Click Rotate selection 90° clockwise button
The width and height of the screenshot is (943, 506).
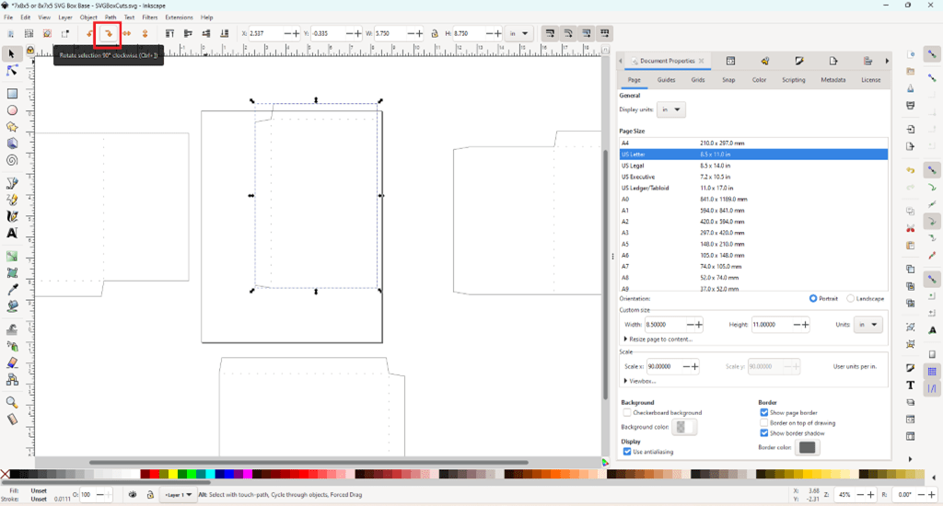coord(108,34)
